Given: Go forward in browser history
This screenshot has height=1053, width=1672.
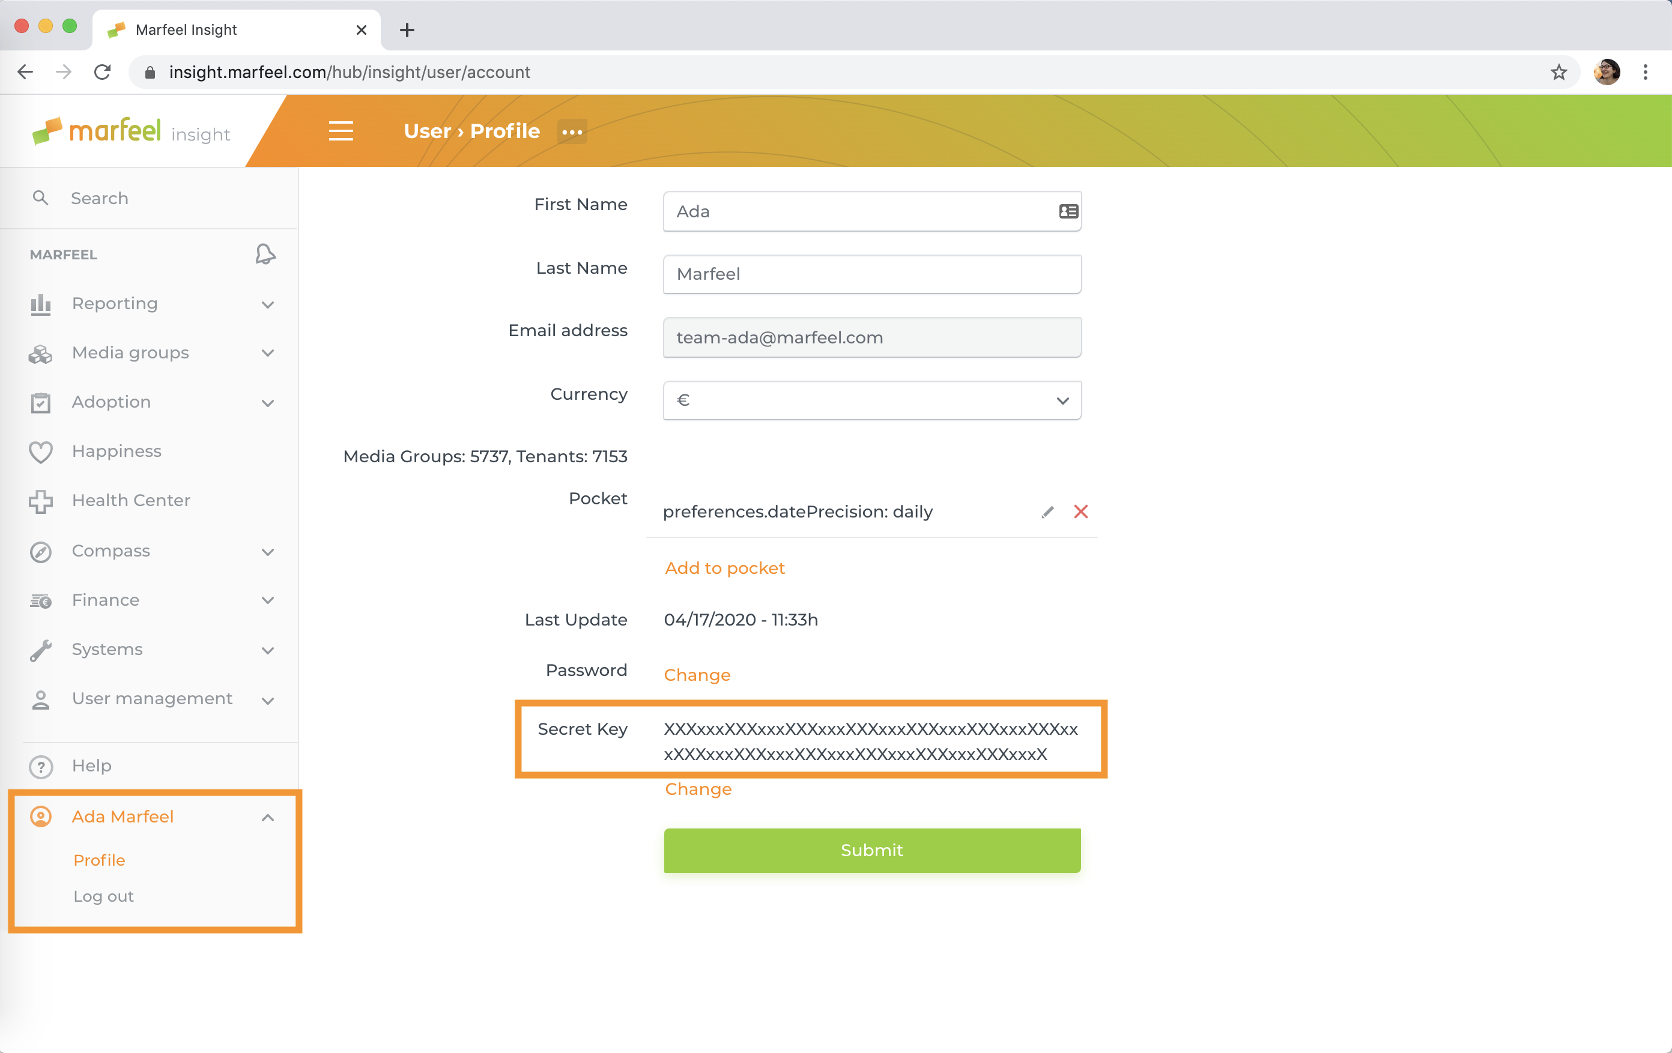Looking at the screenshot, I should click(63, 72).
